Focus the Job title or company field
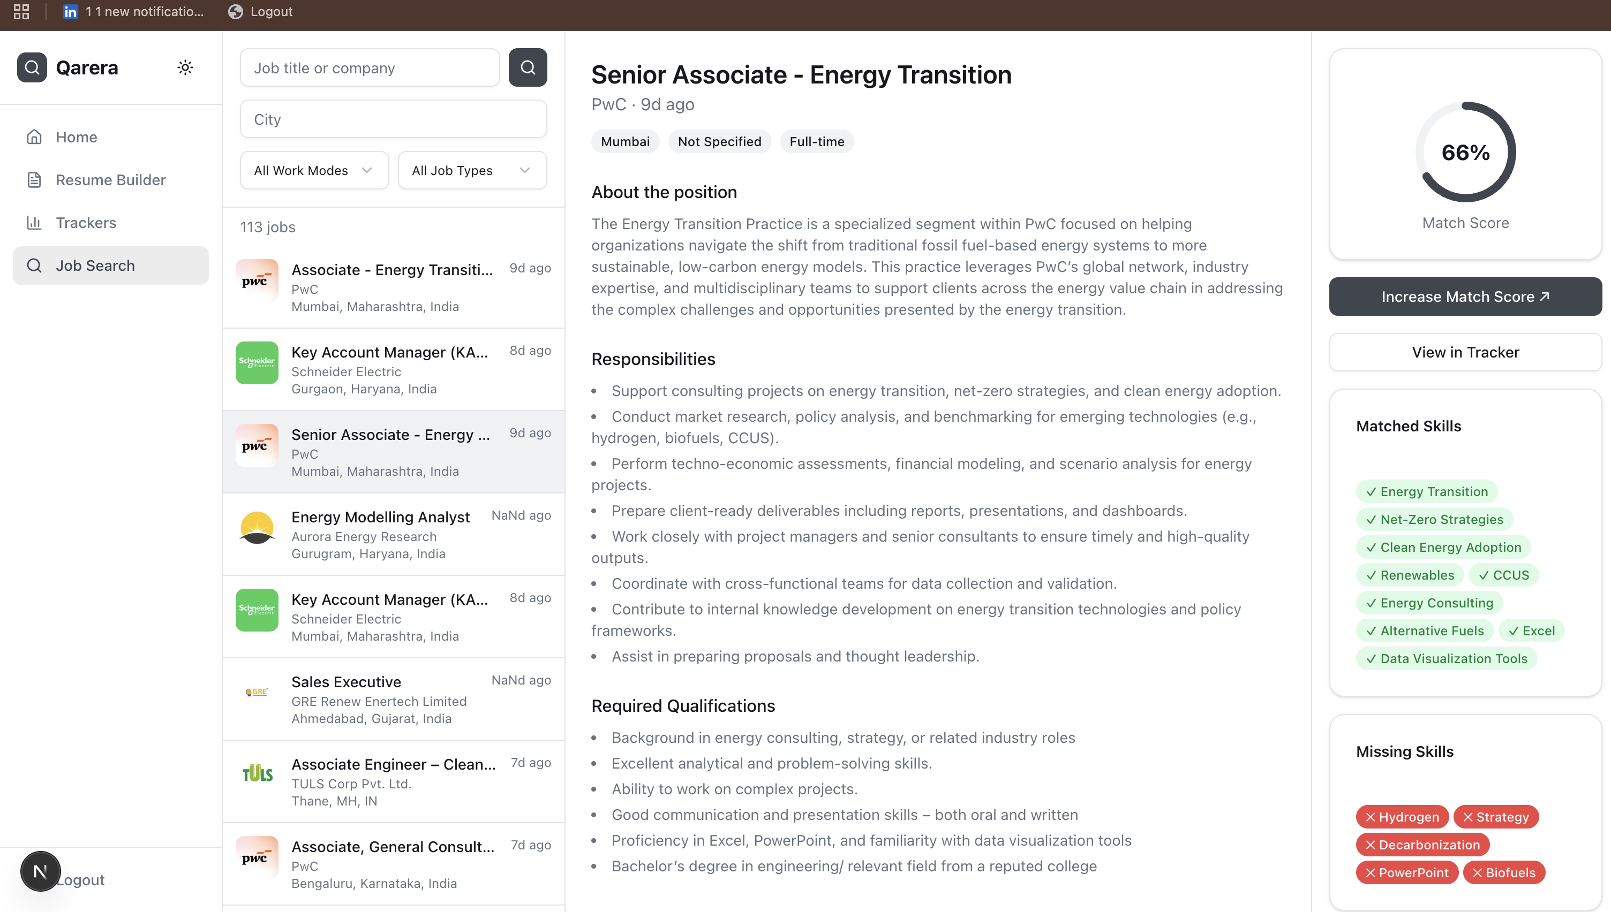The image size is (1611, 912). pyautogui.click(x=370, y=67)
